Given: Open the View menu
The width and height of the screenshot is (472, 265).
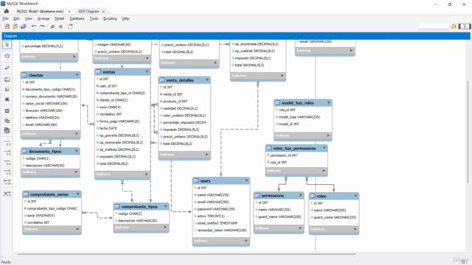Looking at the screenshot, I should [x=28, y=18].
